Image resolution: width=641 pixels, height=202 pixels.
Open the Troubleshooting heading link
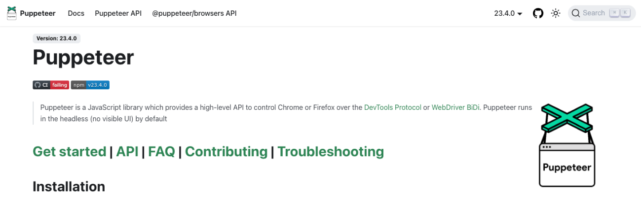[x=331, y=151]
